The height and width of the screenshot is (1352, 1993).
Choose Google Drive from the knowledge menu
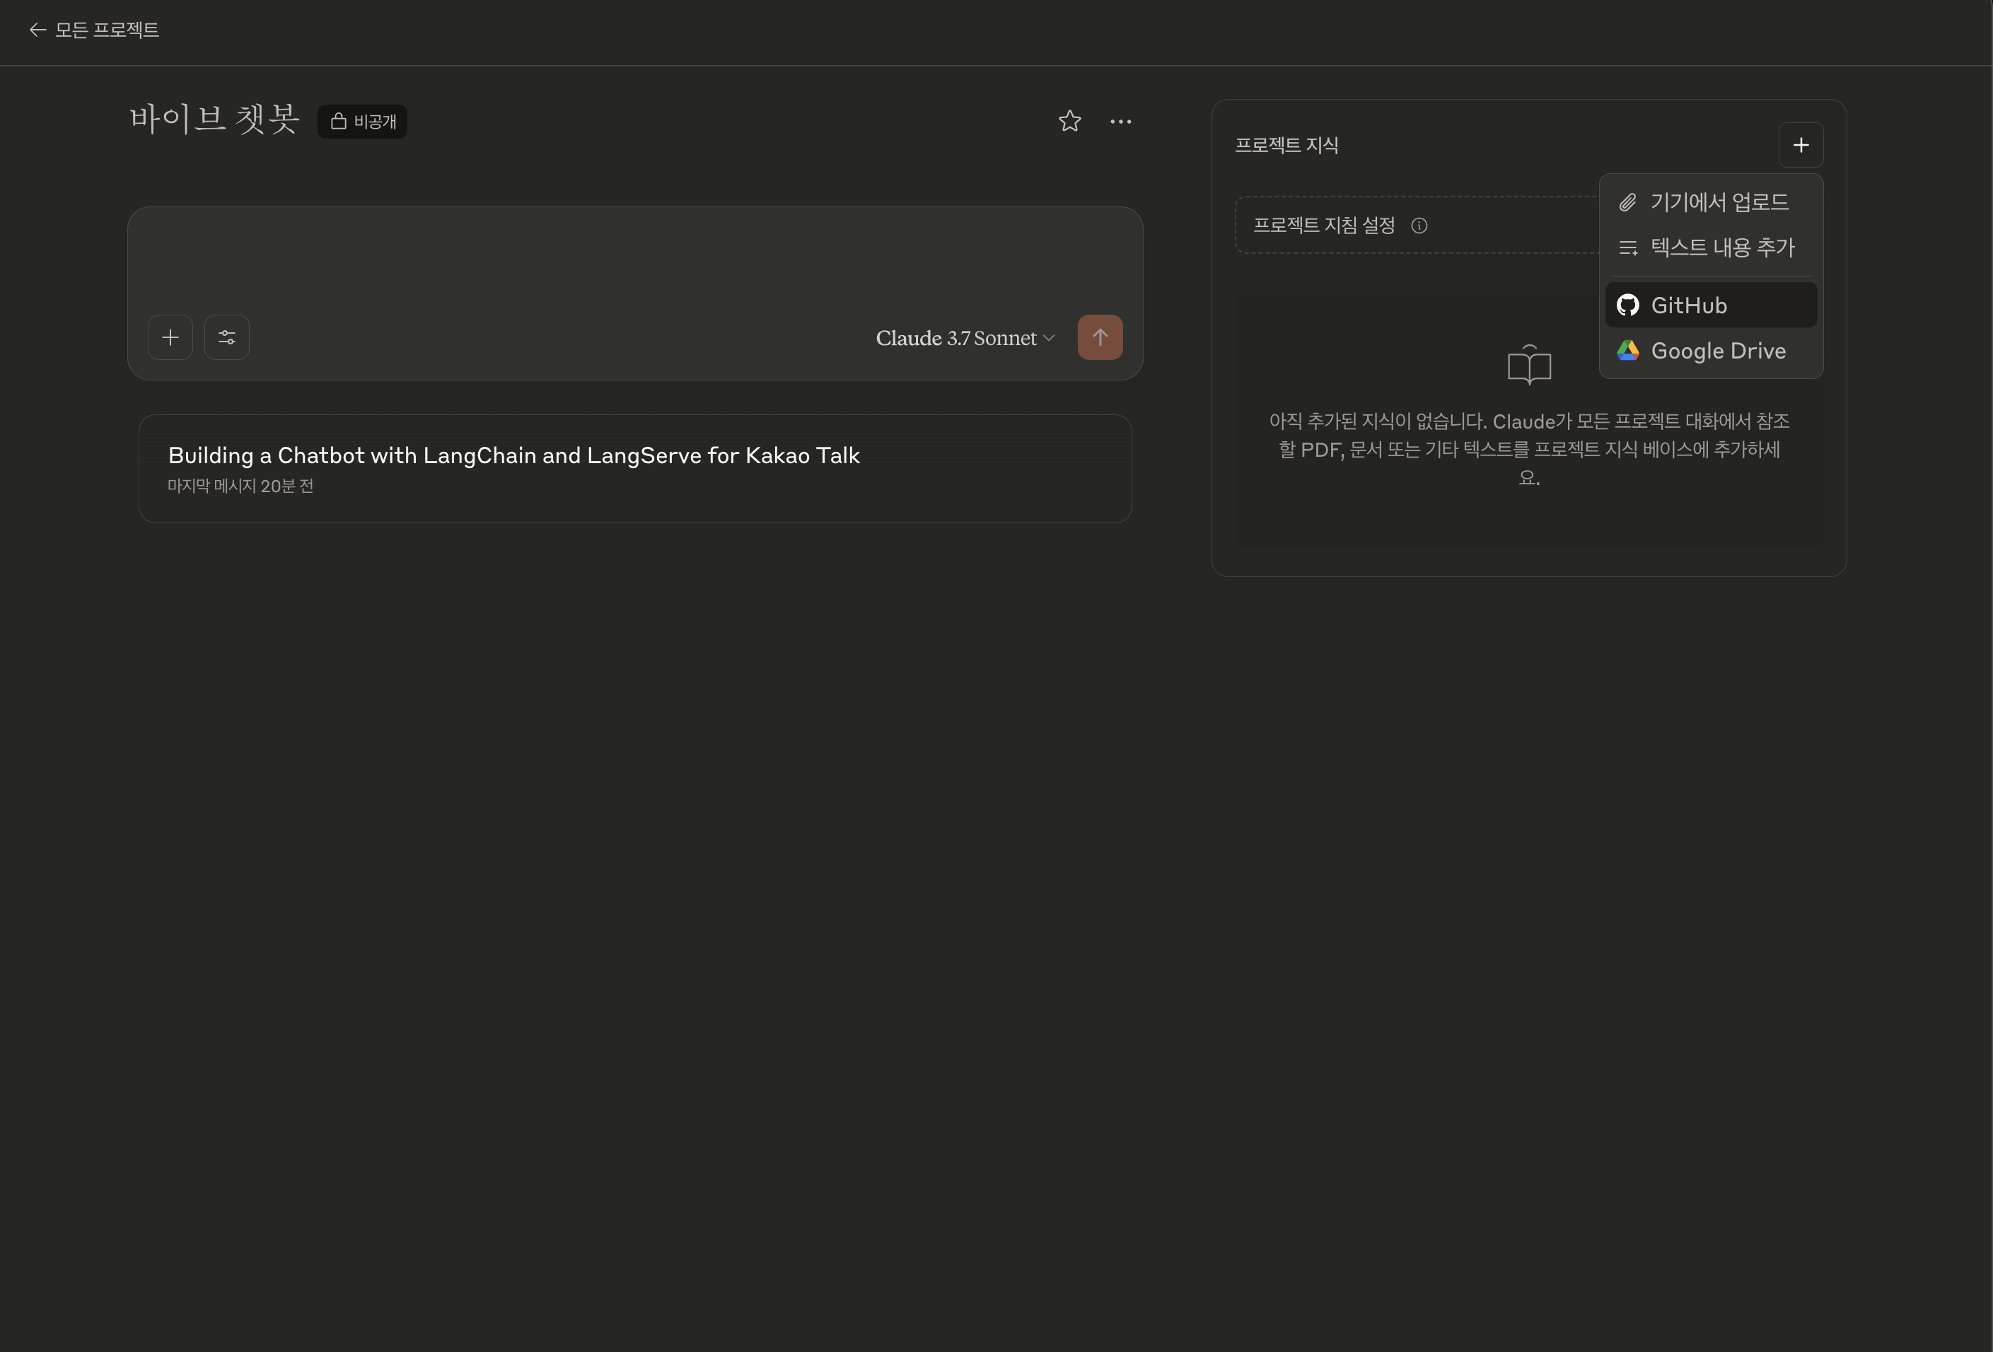coord(1717,351)
